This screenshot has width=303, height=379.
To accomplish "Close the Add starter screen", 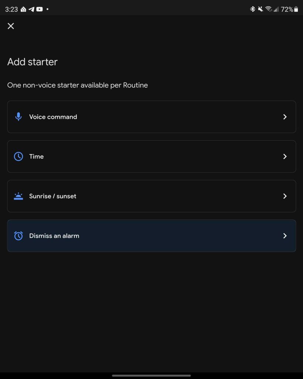I will click(11, 26).
